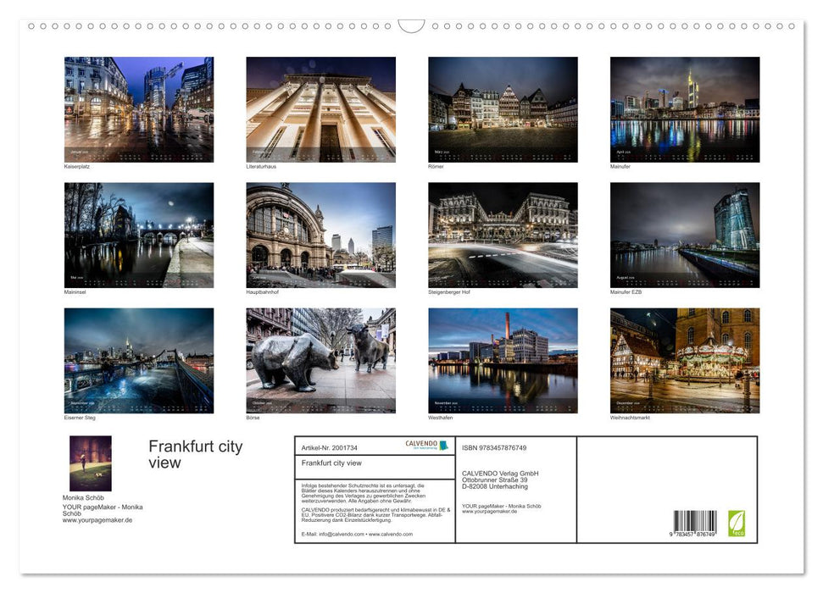Select the Literaturhaus February image

click(320, 108)
